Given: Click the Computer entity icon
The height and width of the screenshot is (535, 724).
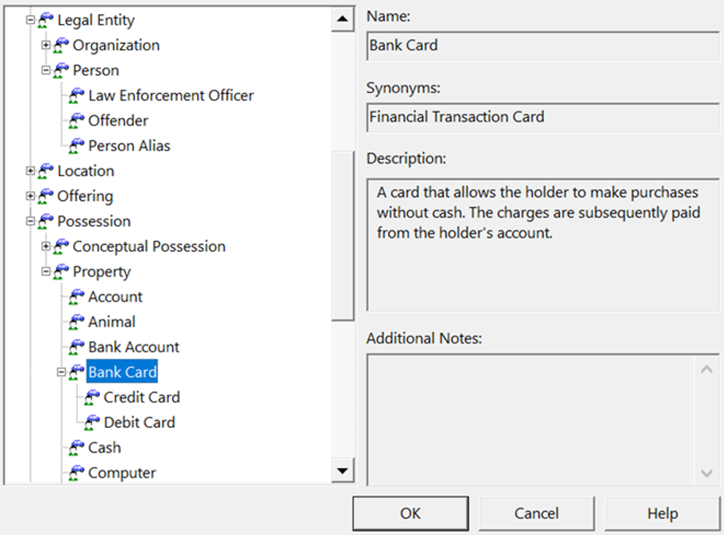Looking at the screenshot, I should point(76,473).
